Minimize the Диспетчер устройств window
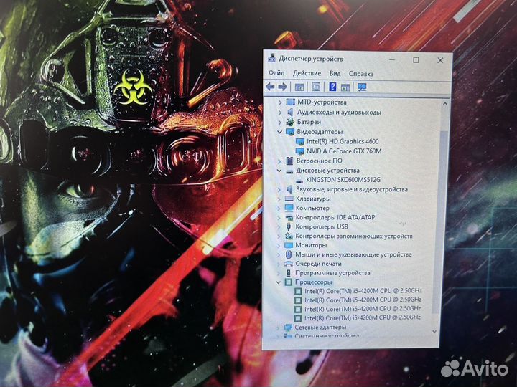Screen dimensions: 517x387 (x=392, y=59)
